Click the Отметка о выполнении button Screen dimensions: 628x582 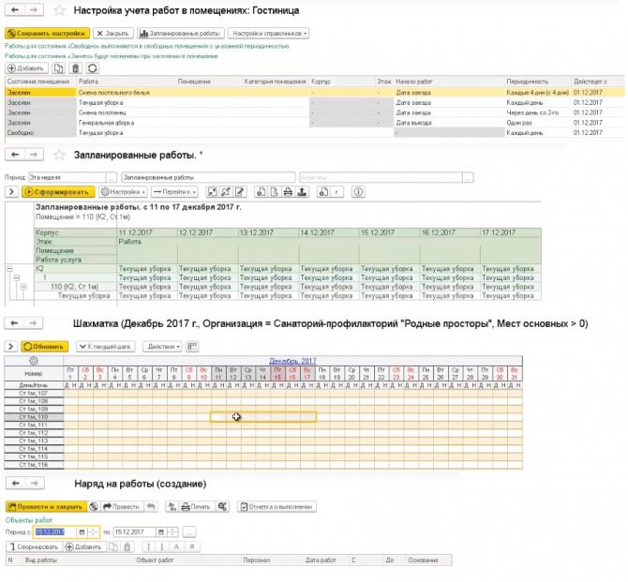pos(277,507)
